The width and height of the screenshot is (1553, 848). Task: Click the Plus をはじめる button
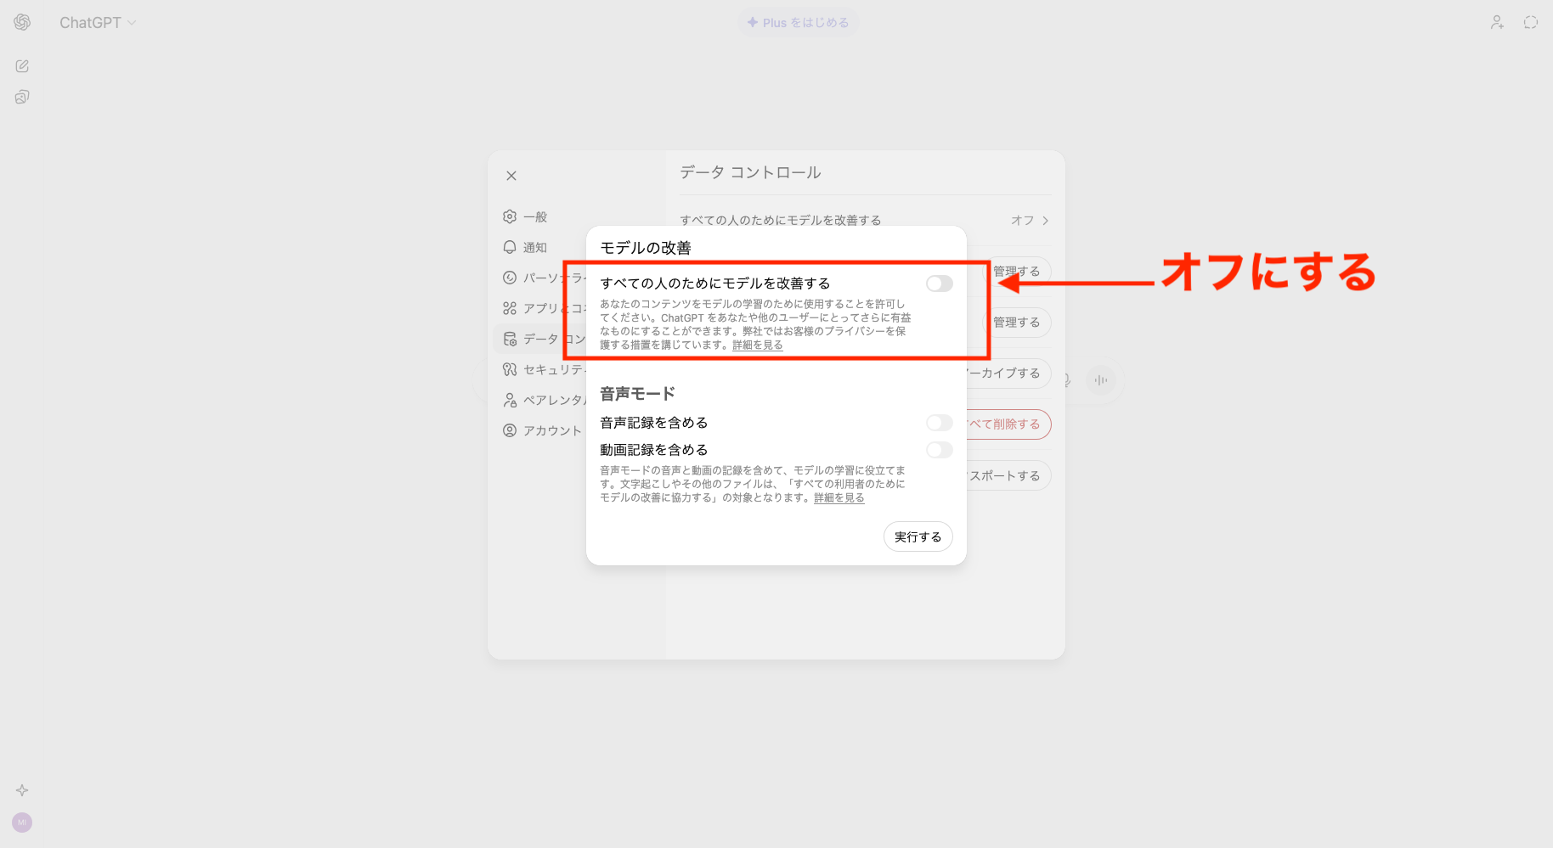pyautogui.click(x=797, y=22)
